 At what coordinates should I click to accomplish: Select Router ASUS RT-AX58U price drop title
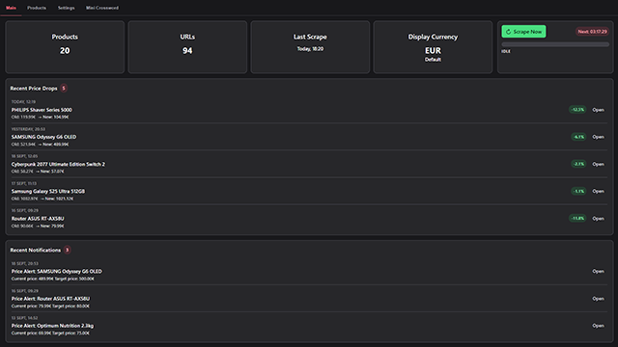(x=38, y=219)
